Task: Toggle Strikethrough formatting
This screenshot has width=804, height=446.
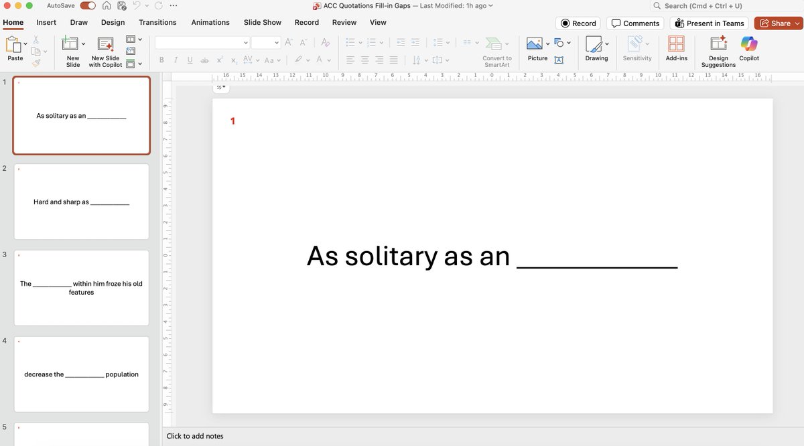Action: pos(204,60)
